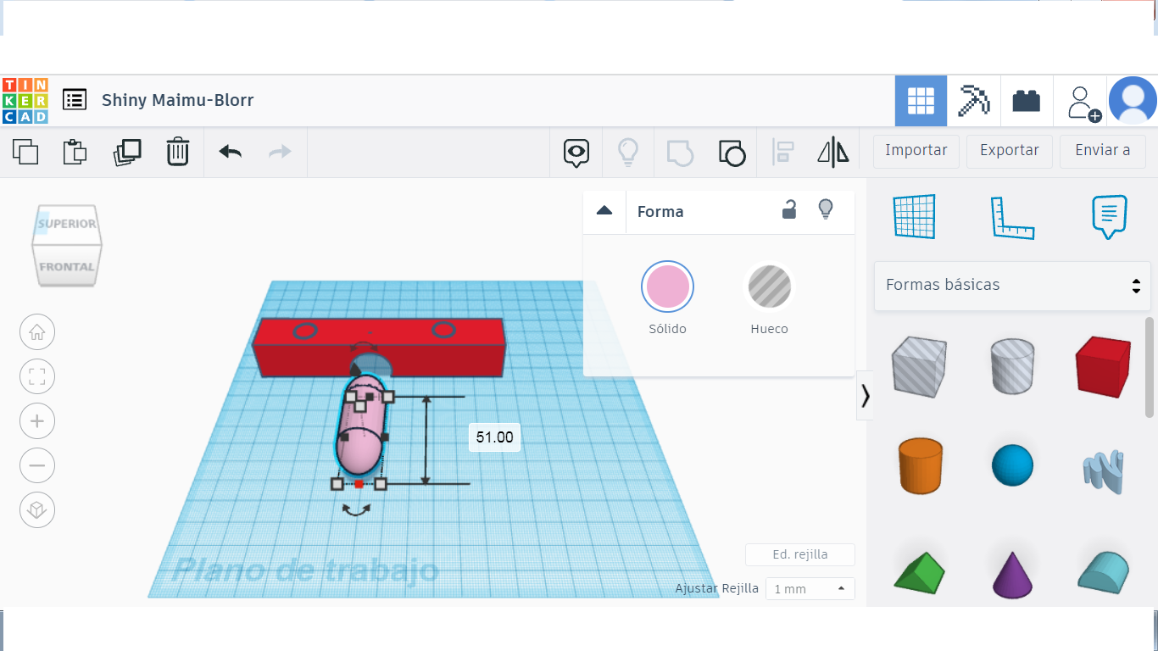1158x651 pixels.
Task: Click the SUPERIOR face of view cube
Action: click(66, 224)
